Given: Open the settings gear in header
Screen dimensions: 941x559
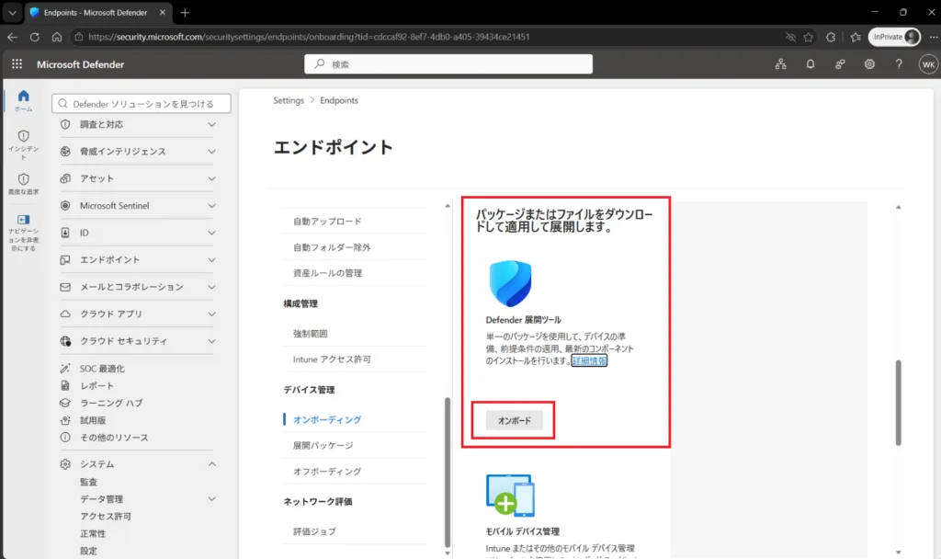Looking at the screenshot, I should pos(869,63).
